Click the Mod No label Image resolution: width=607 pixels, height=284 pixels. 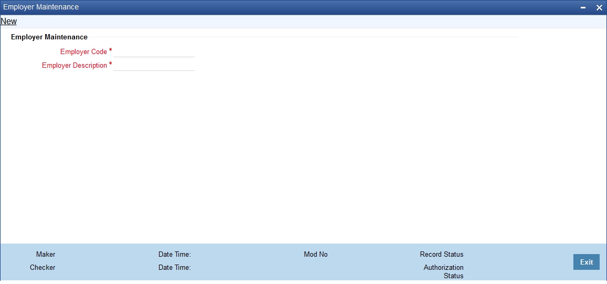coord(316,255)
